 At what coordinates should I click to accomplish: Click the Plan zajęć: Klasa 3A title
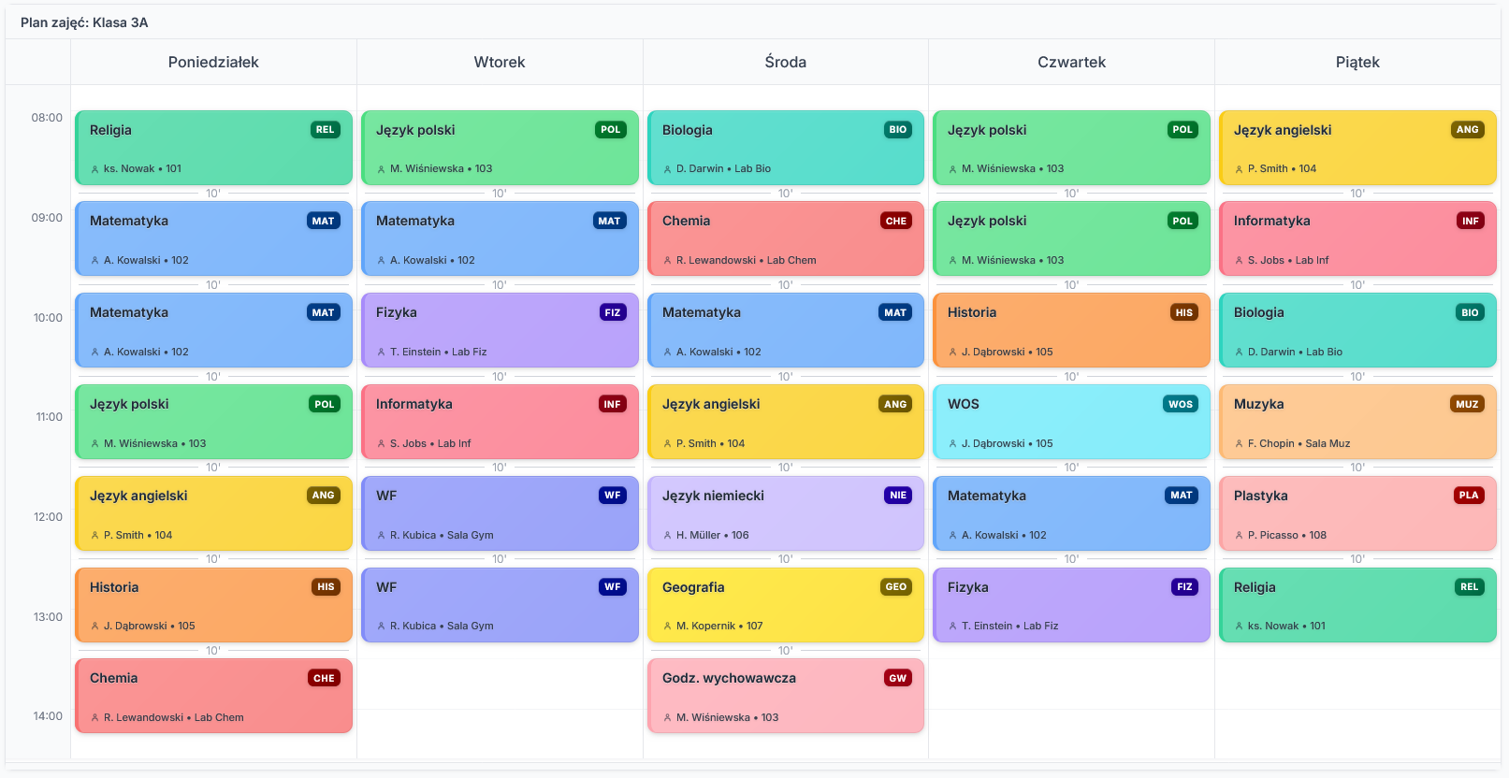tap(84, 22)
